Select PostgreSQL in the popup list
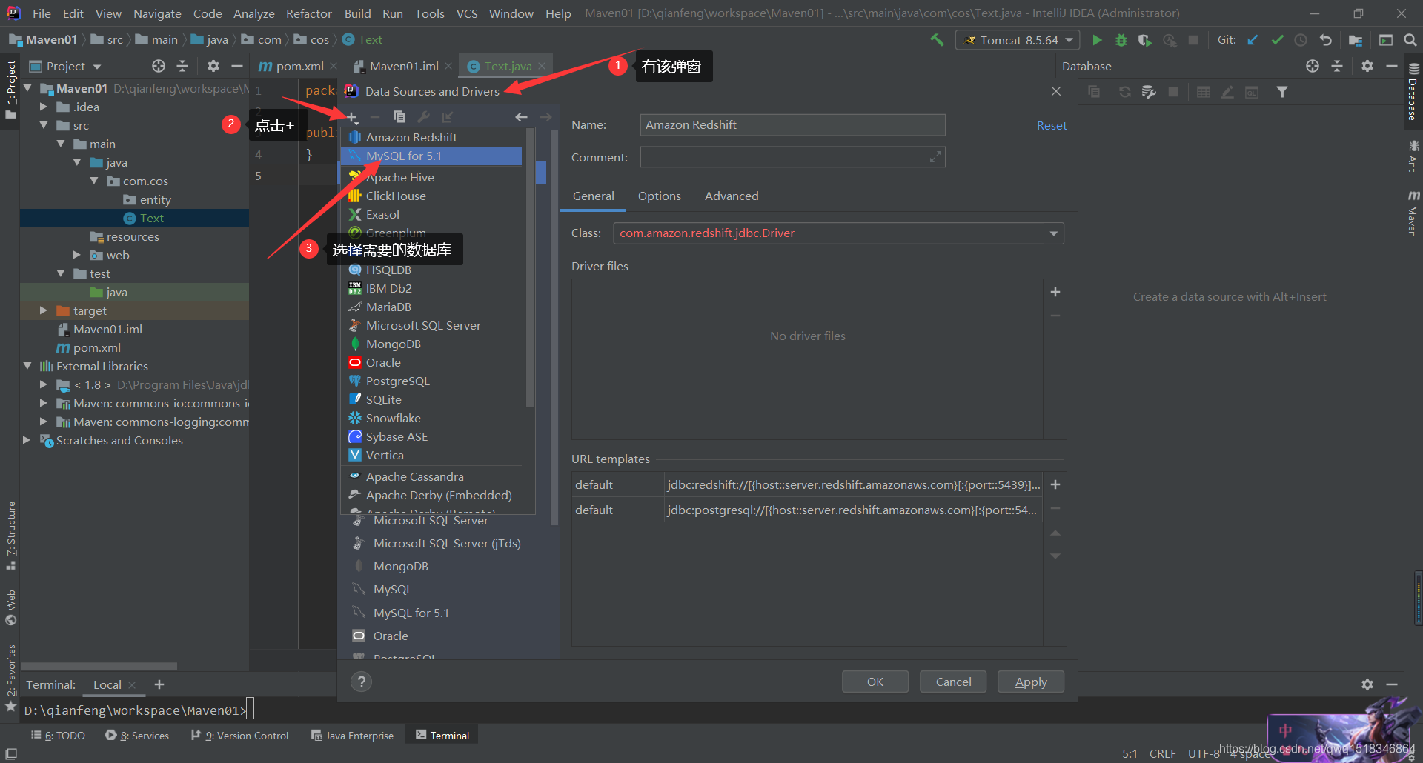 pos(431,381)
